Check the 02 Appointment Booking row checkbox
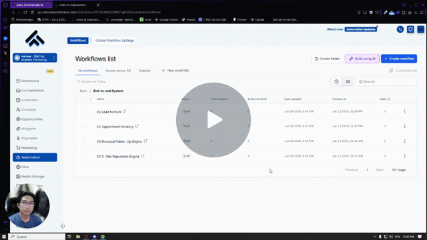The height and width of the screenshot is (240, 427). [x=83, y=126]
